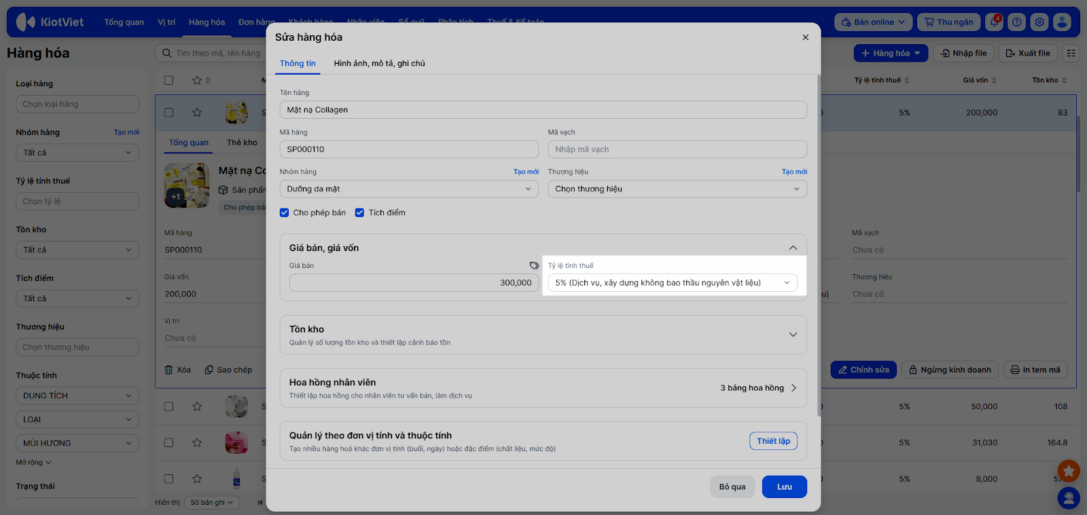The width and height of the screenshot is (1087, 515).
Task: Tick Cho phép bán checkbox
Action: pos(285,212)
